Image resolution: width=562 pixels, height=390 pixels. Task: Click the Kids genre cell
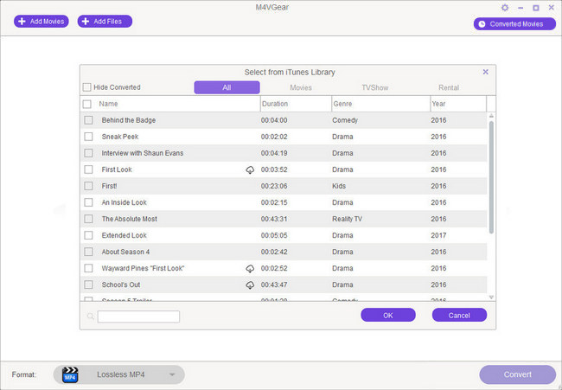click(x=339, y=186)
